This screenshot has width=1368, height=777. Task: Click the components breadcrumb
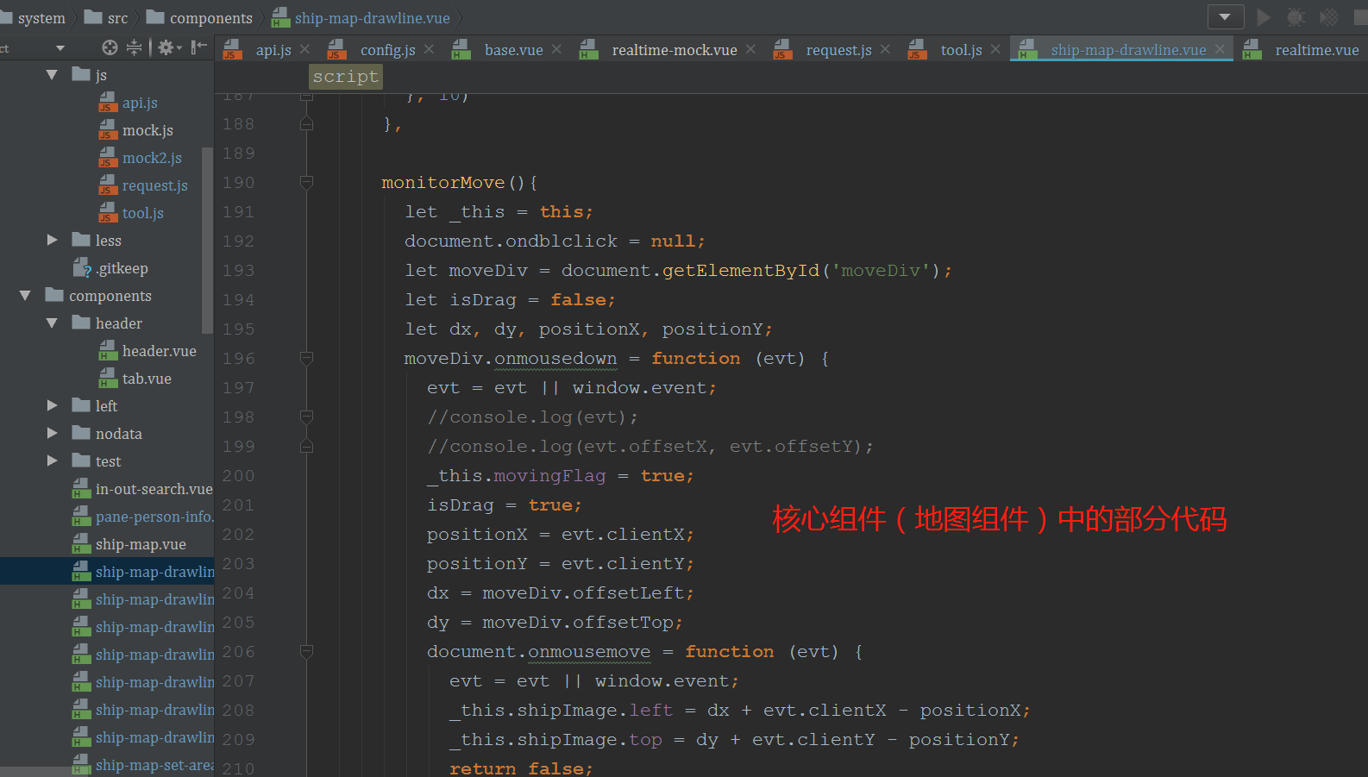click(x=210, y=18)
